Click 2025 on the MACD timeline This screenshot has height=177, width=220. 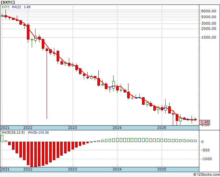[x=162, y=169]
